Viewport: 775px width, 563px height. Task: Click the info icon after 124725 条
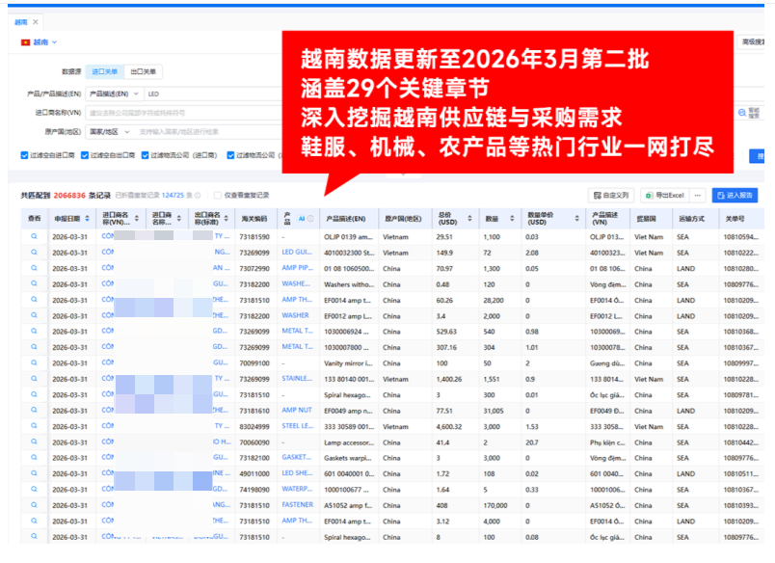[200, 195]
